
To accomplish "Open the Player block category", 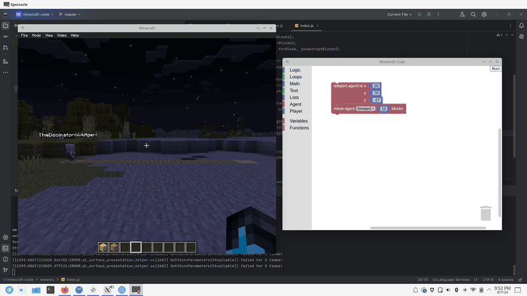I will (x=296, y=111).
